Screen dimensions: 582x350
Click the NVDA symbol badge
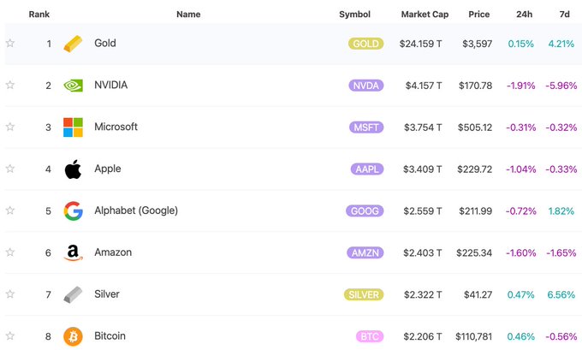[x=366, y=86]
